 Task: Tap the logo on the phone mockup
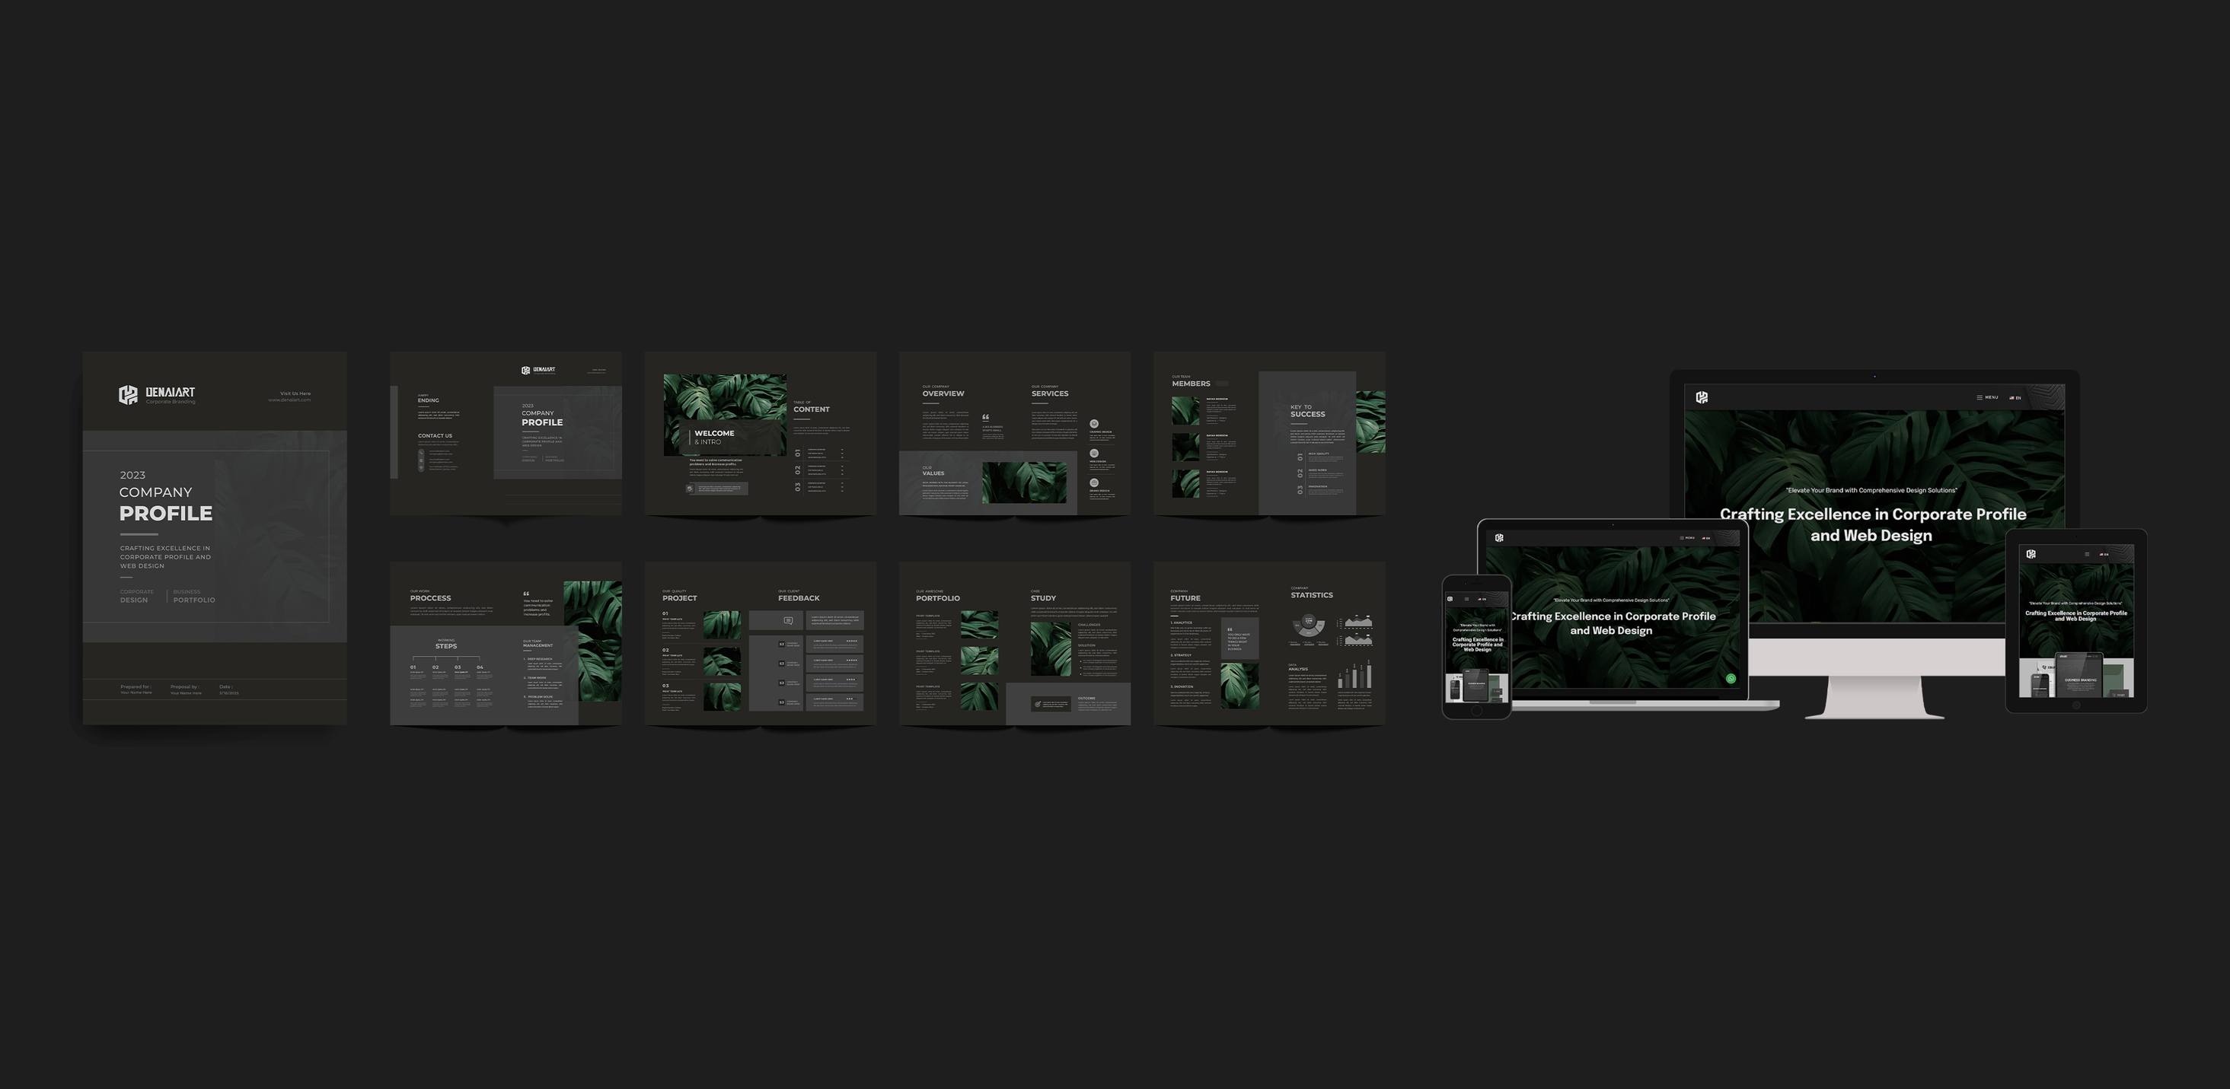point(1450,599)
